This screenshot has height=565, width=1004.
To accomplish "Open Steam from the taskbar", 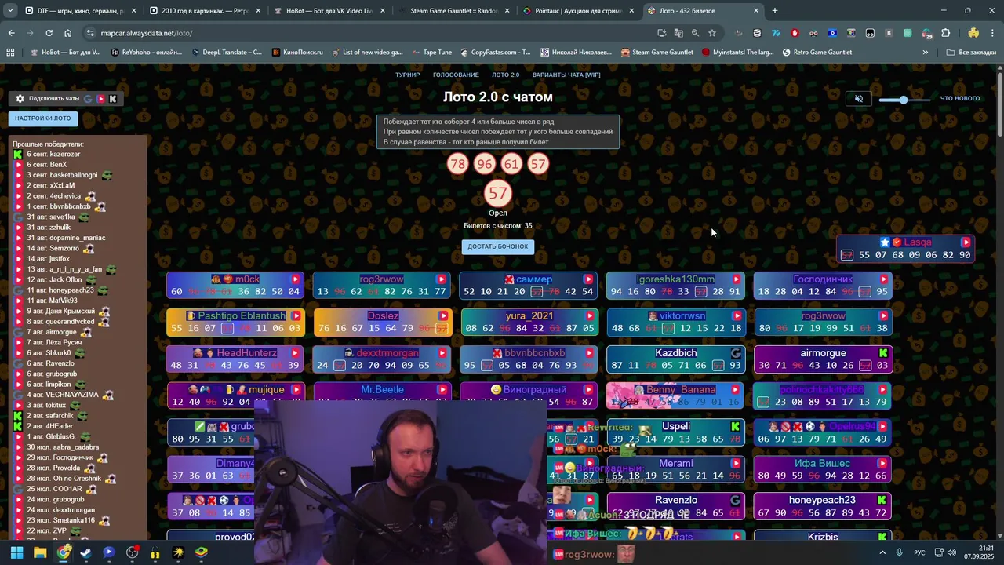I will coord(85,552).
